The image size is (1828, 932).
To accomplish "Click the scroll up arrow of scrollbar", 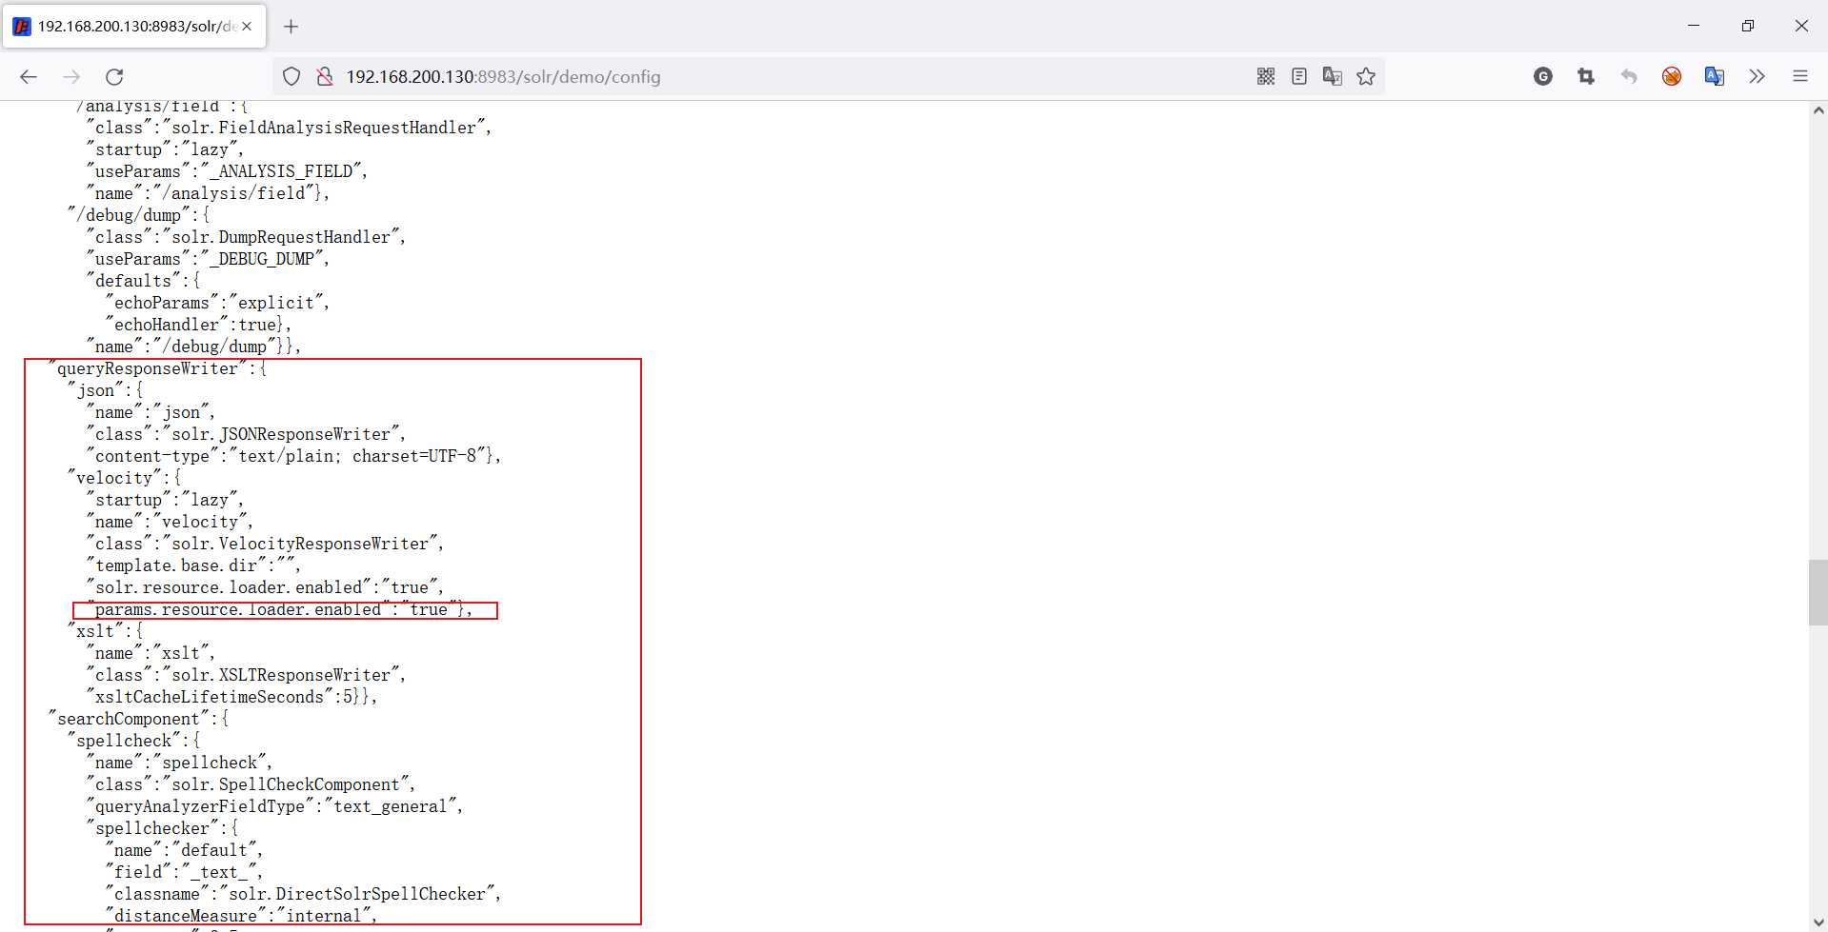I will (x=1818, y=110).
